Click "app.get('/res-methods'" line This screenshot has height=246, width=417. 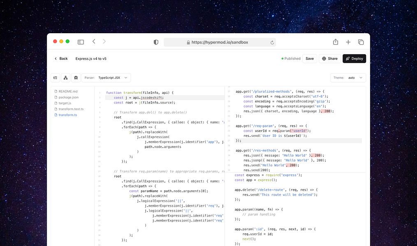[x=273, y=150]
